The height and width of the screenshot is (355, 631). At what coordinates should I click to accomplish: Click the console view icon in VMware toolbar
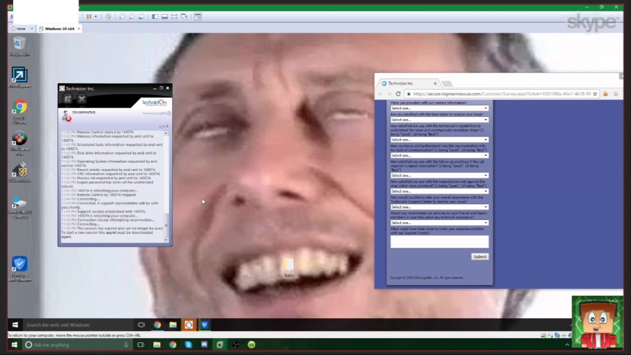(x=198, y=17)
